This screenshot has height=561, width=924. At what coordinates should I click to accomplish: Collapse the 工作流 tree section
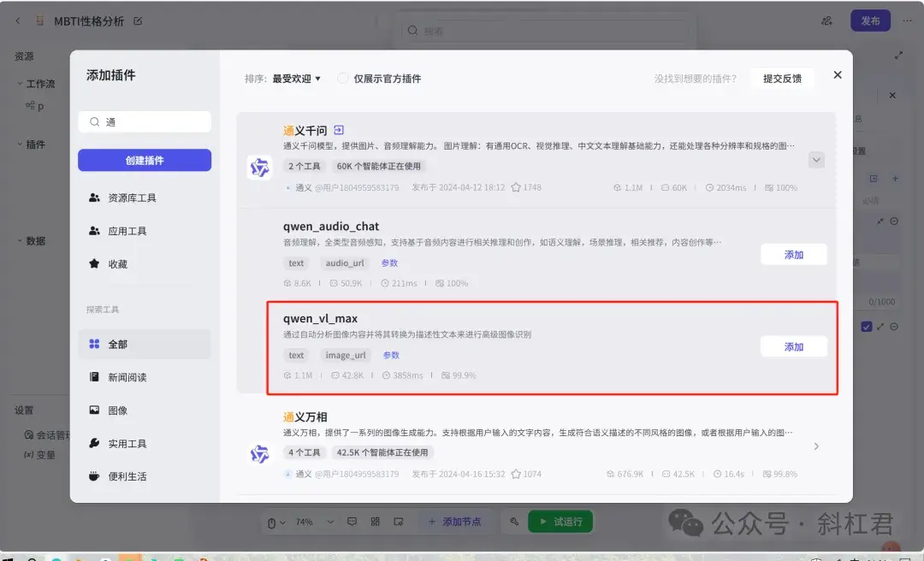pyautogui.click(x=20, y=84)
